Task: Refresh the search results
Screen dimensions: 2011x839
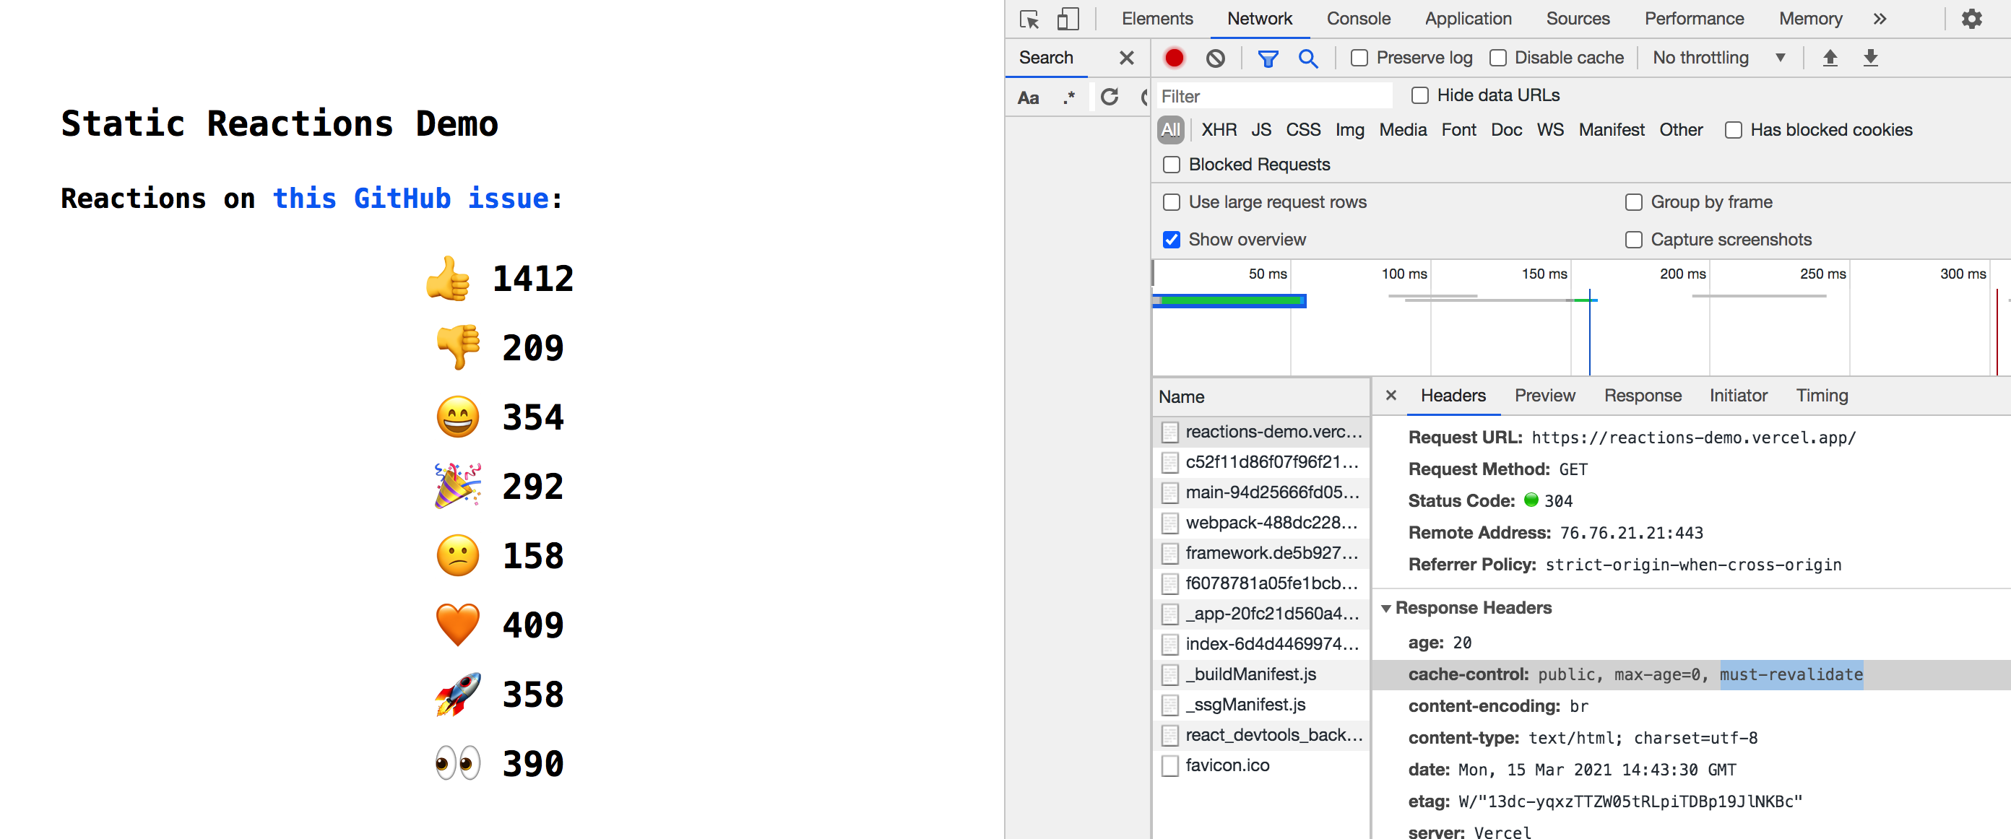Action: pos(1110,97)
